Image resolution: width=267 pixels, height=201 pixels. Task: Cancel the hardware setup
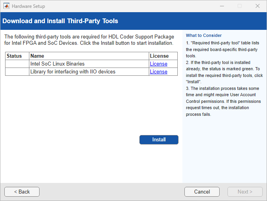(202, 192)
